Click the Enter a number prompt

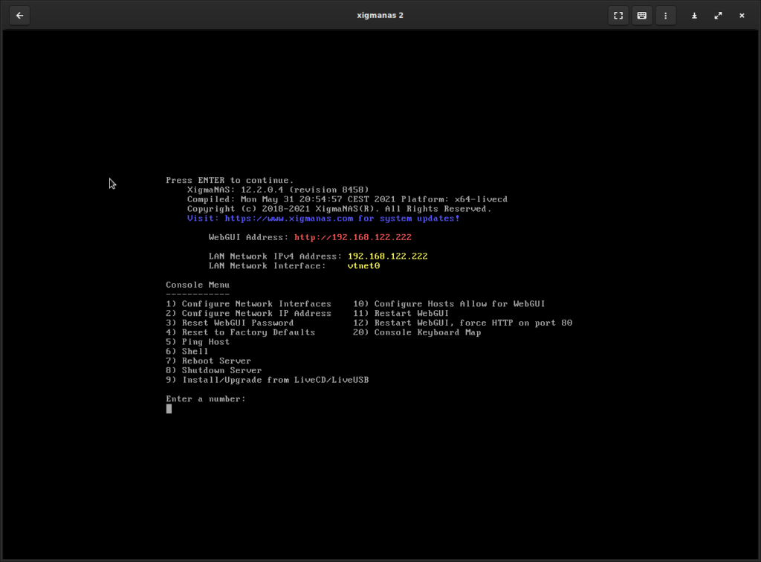pyautogui.click(x=206, y=399)
